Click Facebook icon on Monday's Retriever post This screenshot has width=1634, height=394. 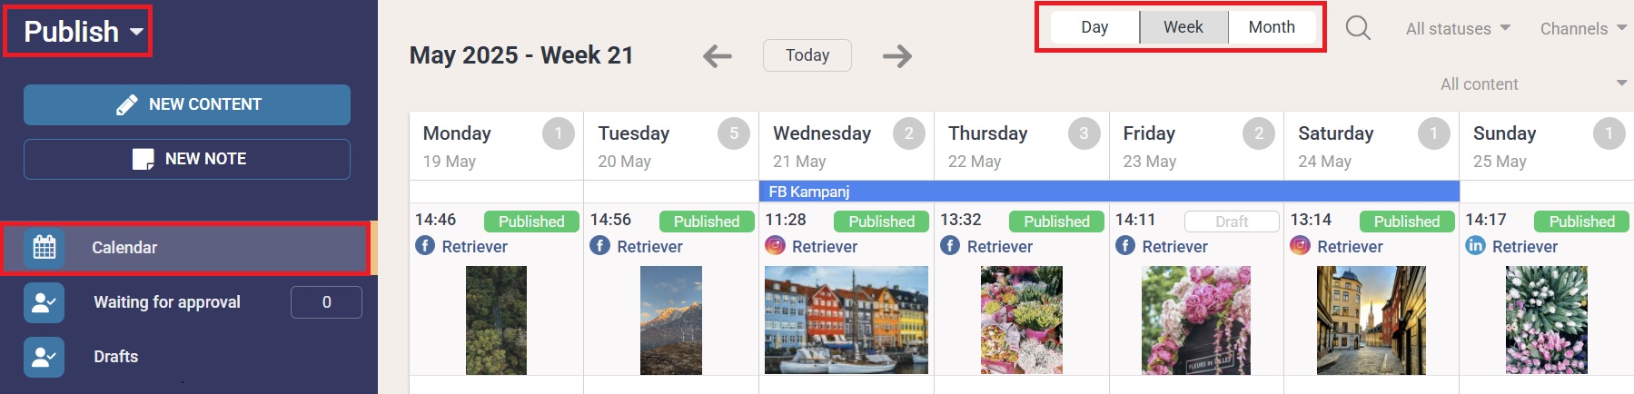(425, 245)
